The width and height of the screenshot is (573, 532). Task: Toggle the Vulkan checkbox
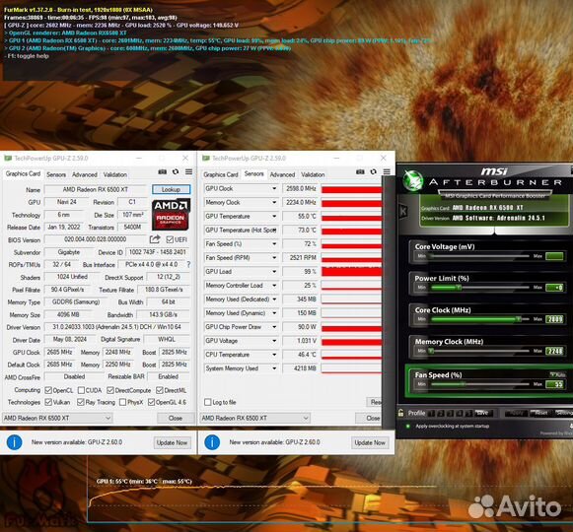[x=48, y=402]
